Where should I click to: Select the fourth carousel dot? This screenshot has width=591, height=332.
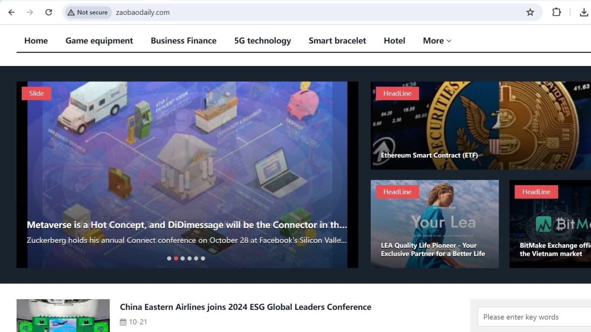coord(190,258)
